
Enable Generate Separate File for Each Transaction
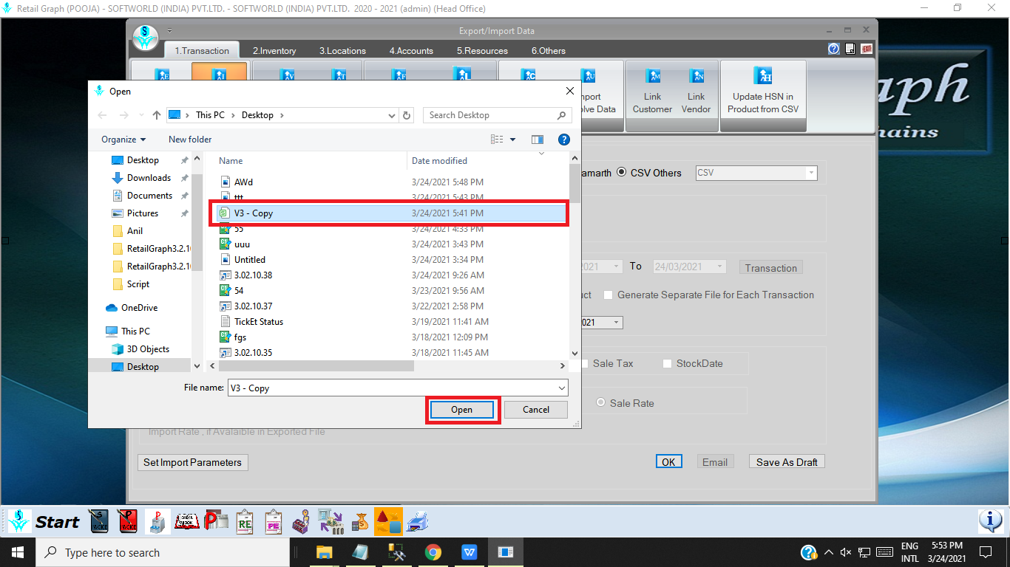point(609,295)
